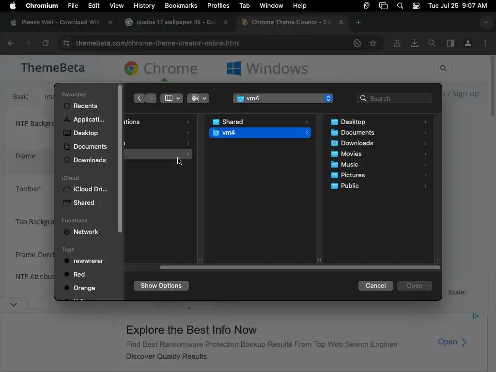Expand the chevron on the Movies row
The height and width of the screenshot is (372, 496).
[x=425, y=154]
